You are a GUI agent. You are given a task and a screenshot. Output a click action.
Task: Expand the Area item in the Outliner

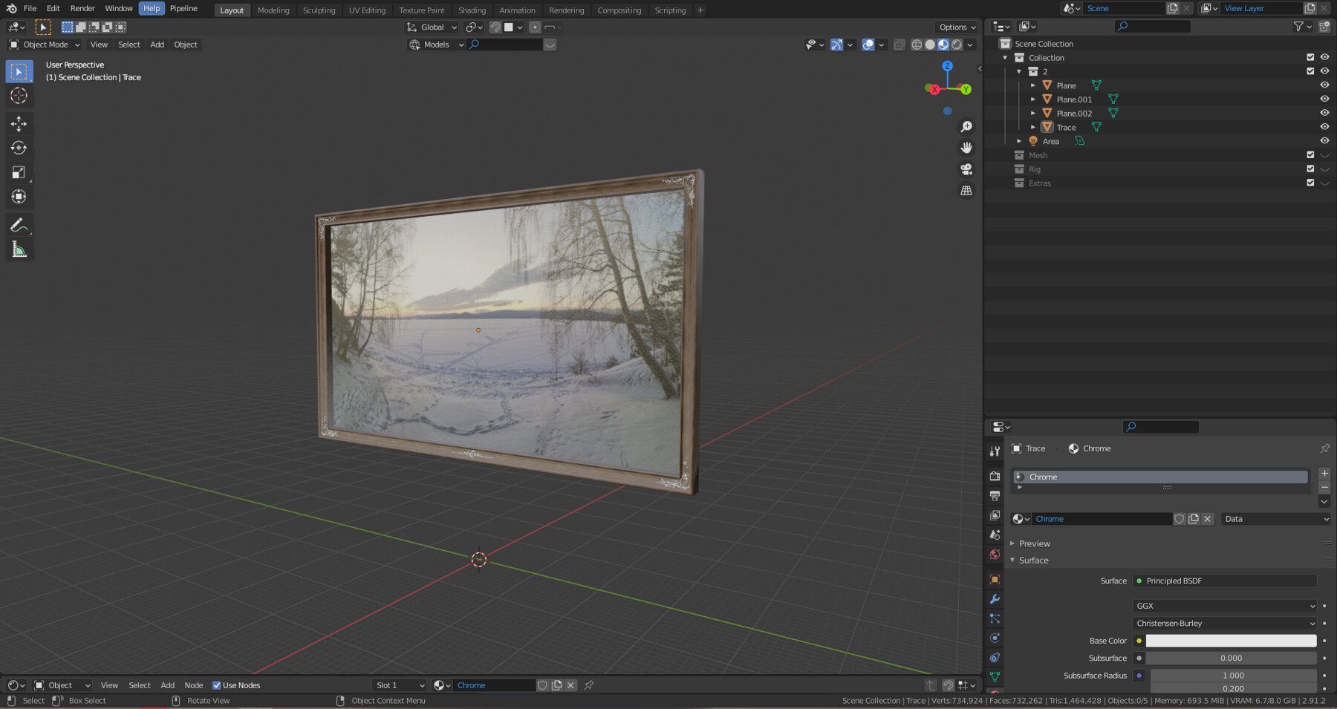[x=1019, y=141]
